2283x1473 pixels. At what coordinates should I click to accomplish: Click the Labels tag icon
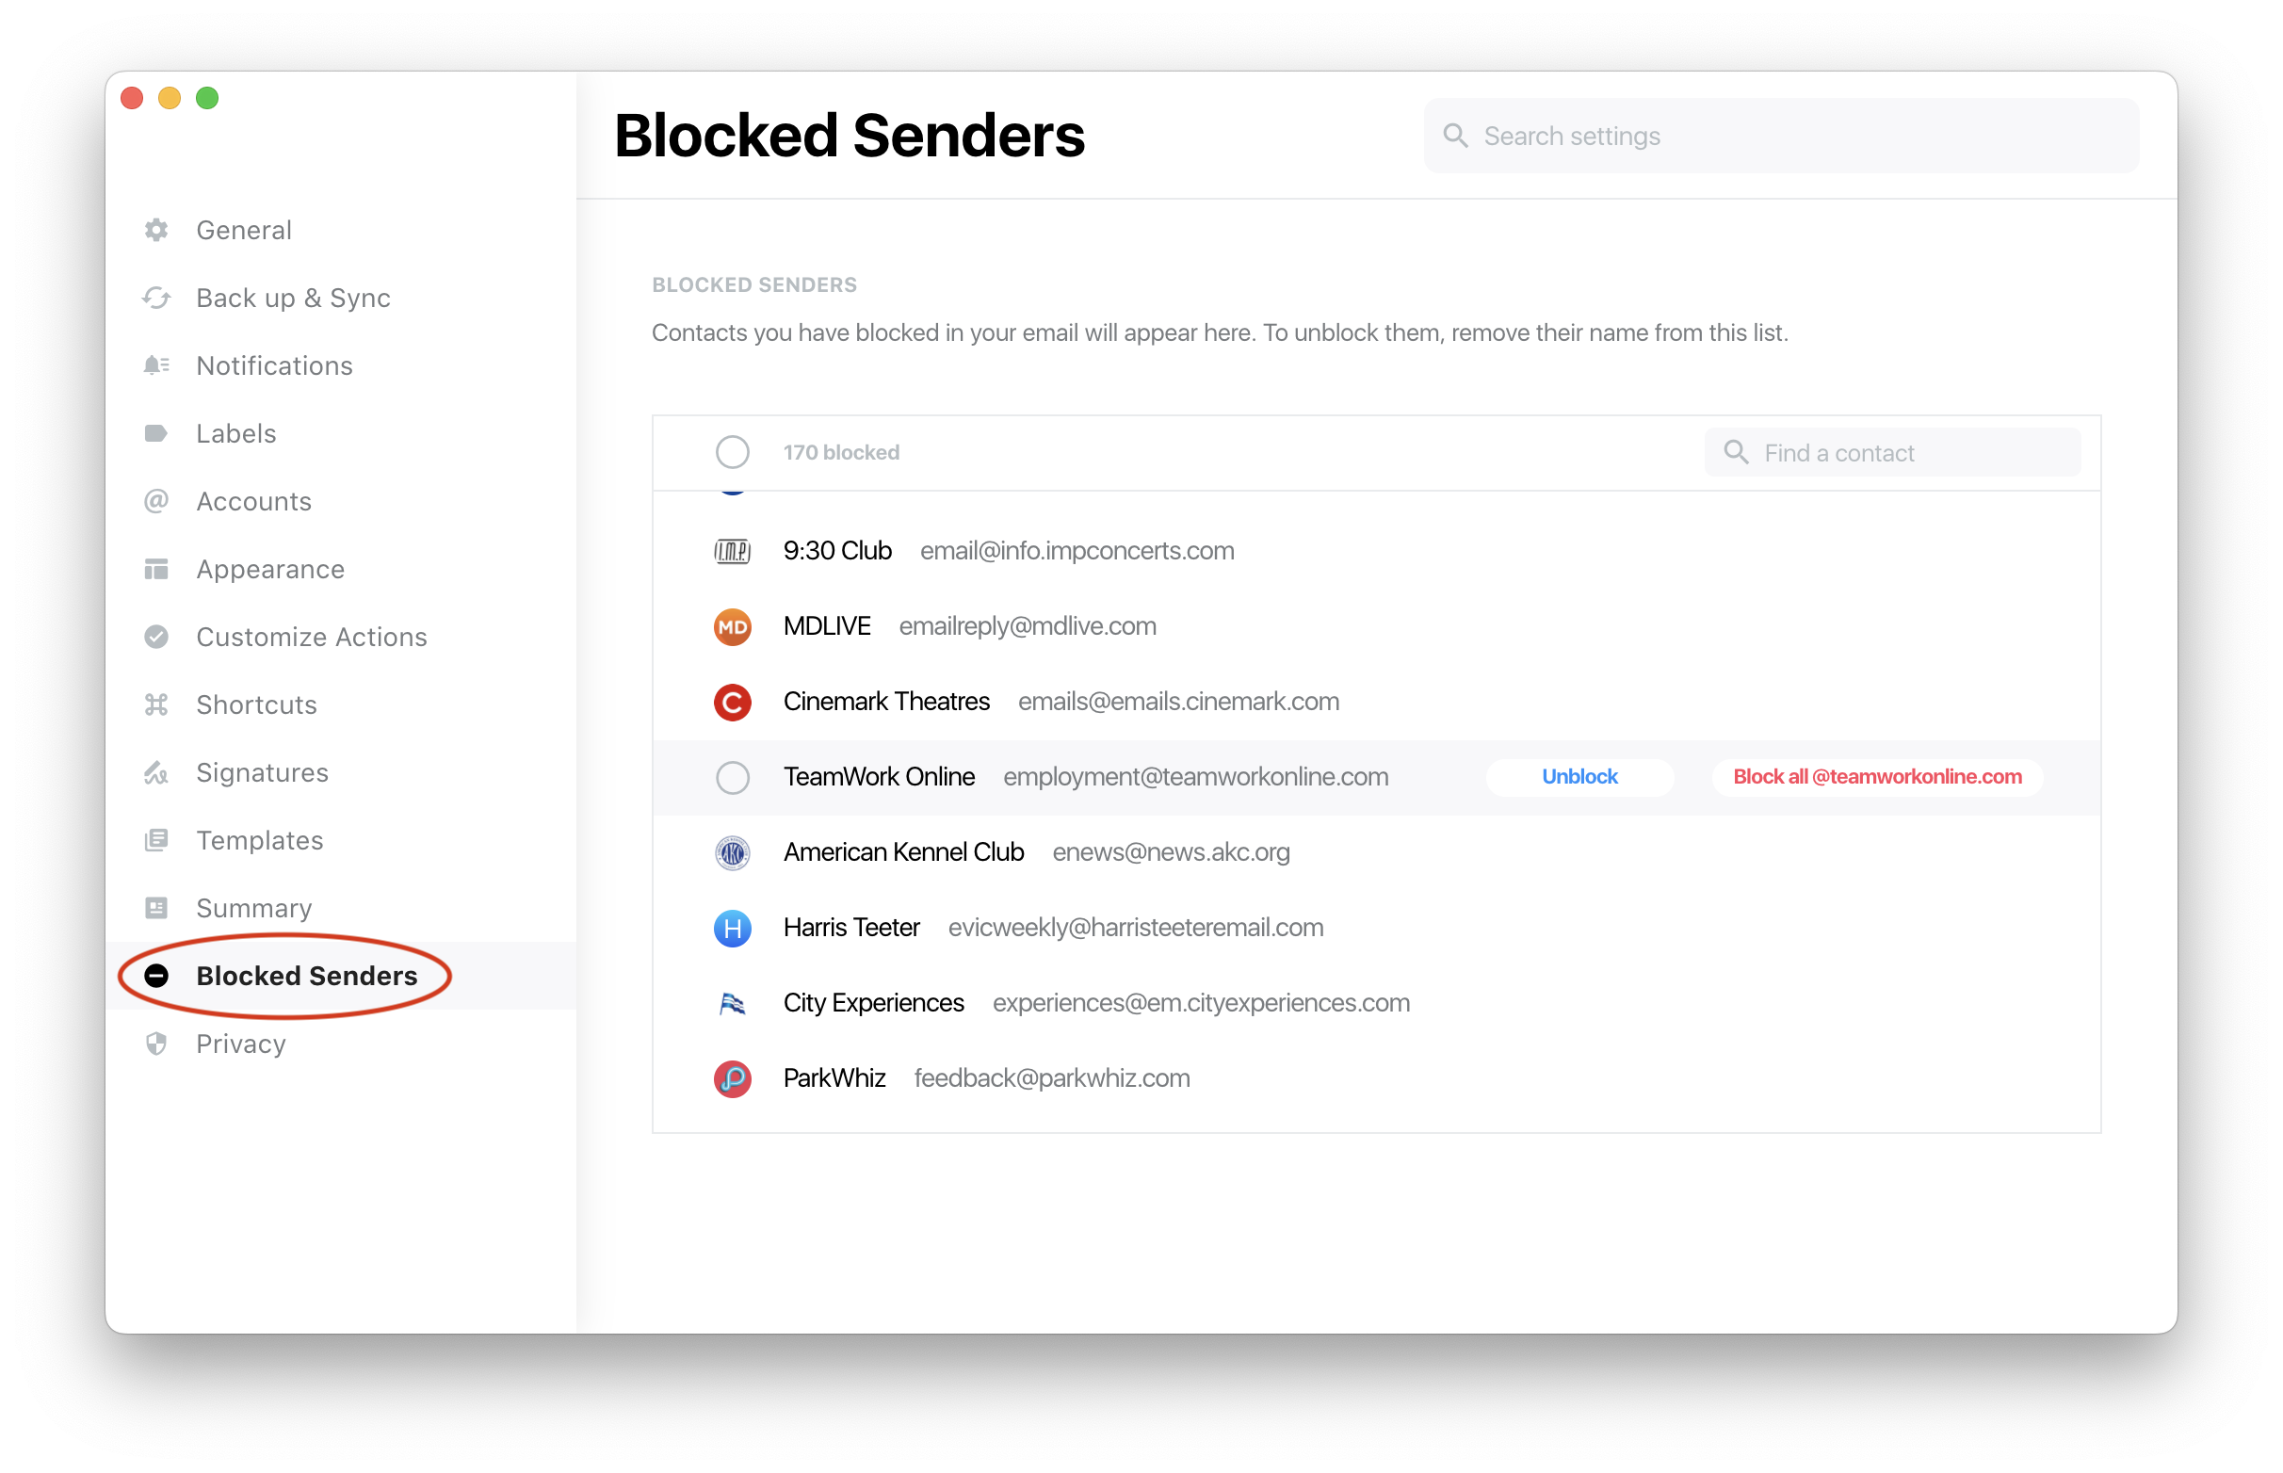click(157, 433)
